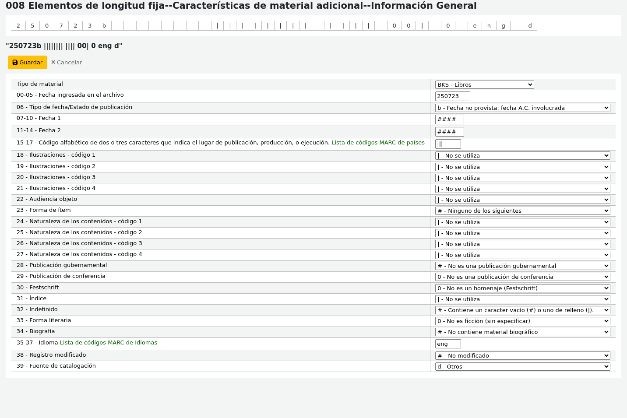
Task: Open the Festschrift dropdown
Action: click(522, 288)
